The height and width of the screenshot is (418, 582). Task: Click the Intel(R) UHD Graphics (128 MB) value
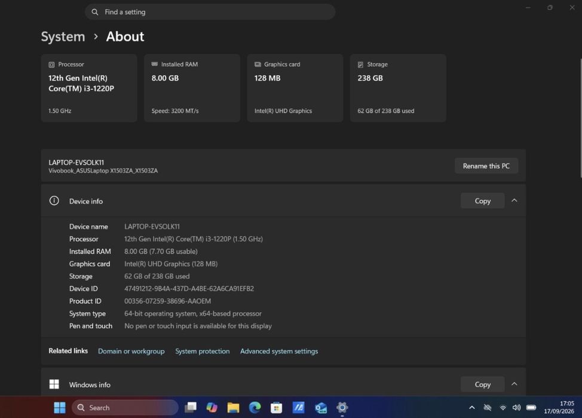[x=171, y=264]
